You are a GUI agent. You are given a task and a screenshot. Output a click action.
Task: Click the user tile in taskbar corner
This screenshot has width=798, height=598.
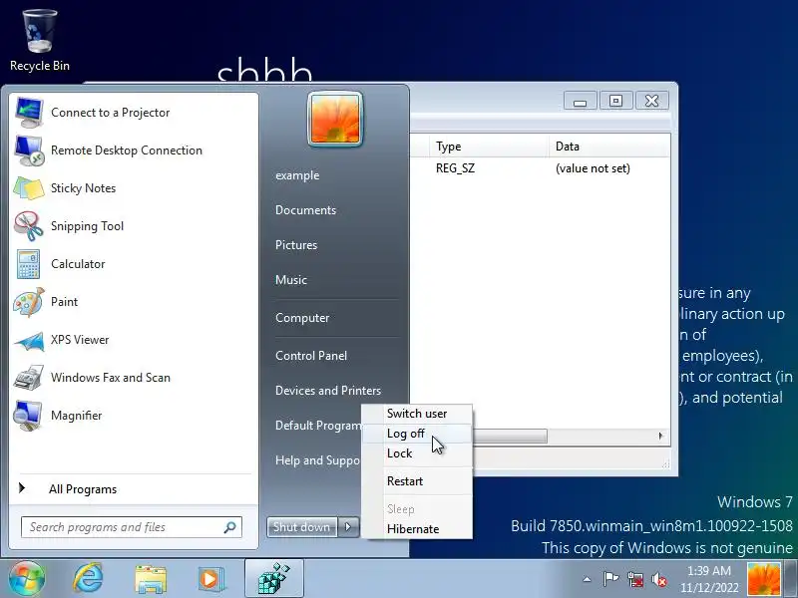pos(763,580)
